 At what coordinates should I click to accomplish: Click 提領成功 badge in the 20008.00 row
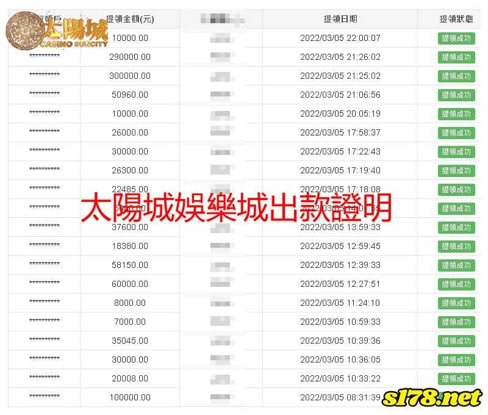click(x=456, y=379)
